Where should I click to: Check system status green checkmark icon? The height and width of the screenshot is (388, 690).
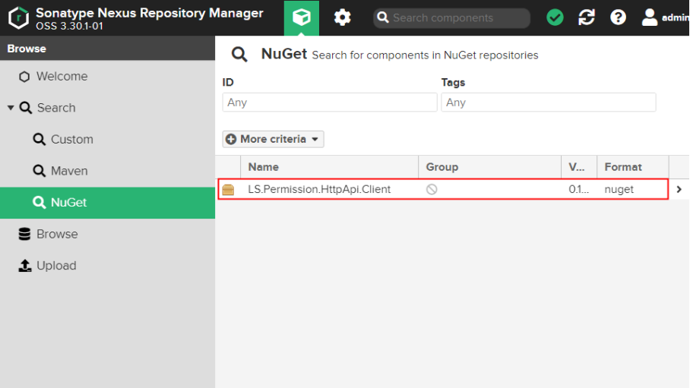[555, 17]
